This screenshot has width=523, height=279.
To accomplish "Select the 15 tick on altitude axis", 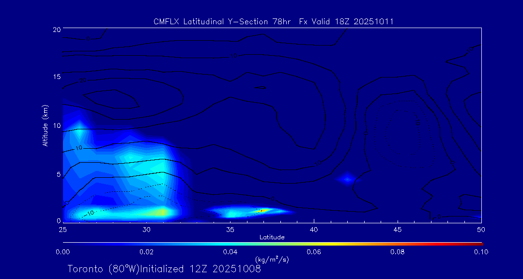I will click(56, 77).
